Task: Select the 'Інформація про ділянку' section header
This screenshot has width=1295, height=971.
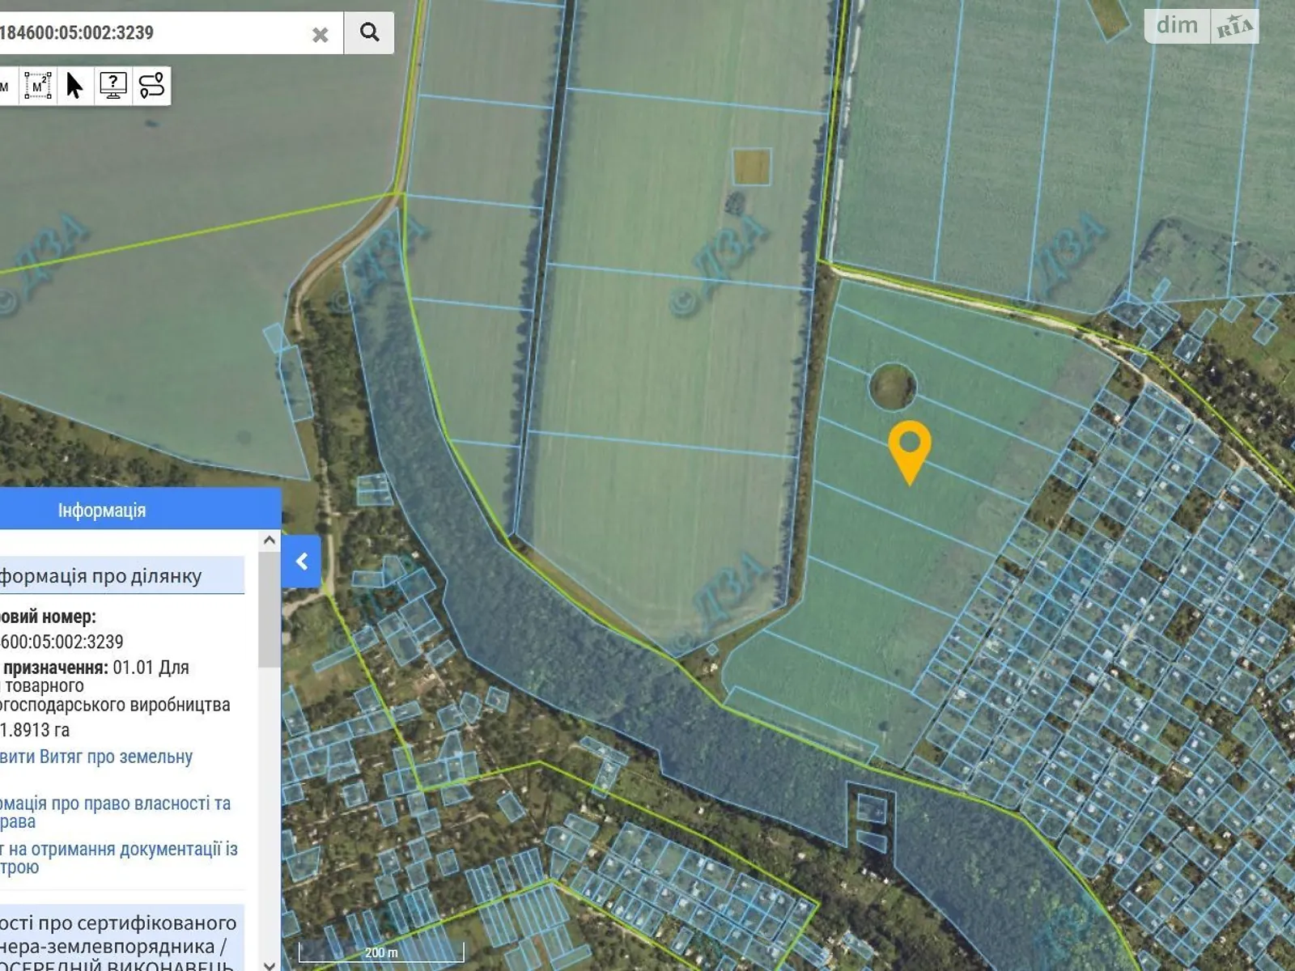Action: click(101, 576)
